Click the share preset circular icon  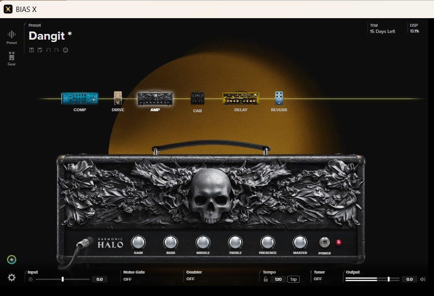(65, 50)
